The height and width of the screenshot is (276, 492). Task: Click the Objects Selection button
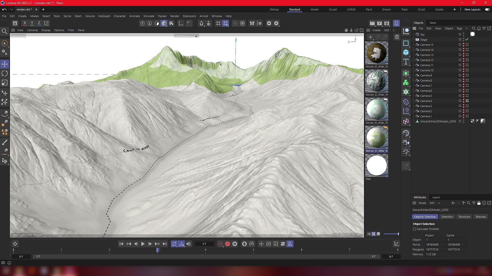pyautogui.click(x=425, y=217)
